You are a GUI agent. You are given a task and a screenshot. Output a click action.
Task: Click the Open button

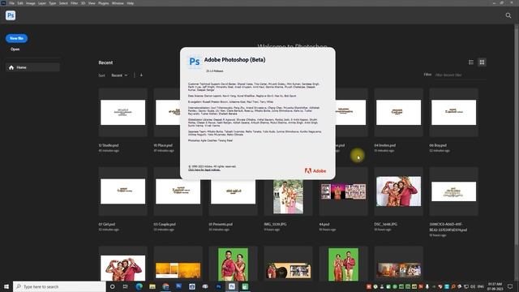click(15, 49)
